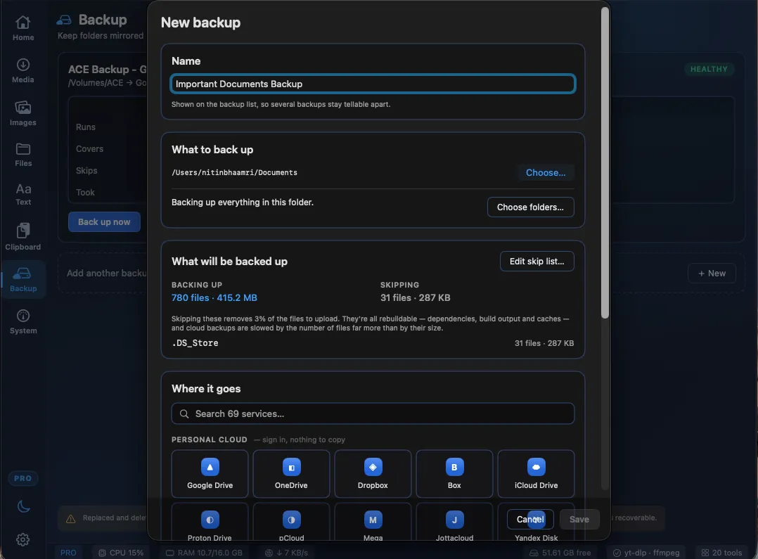Open the Home section in sidebar
Viewport: 758px width, 559px height.
pos(23,29)
